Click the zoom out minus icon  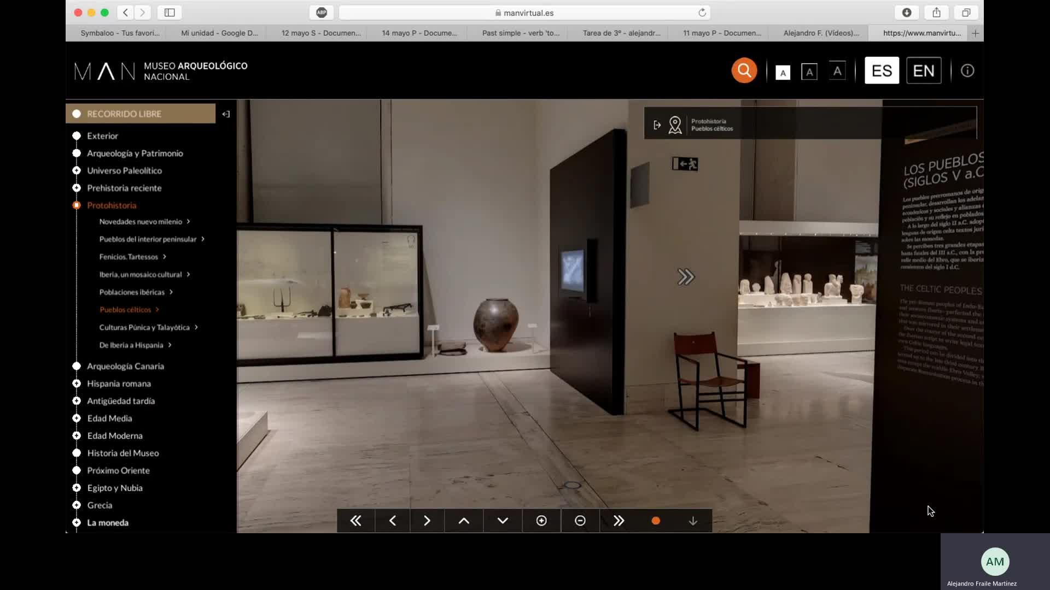click(x=580, y=521)
